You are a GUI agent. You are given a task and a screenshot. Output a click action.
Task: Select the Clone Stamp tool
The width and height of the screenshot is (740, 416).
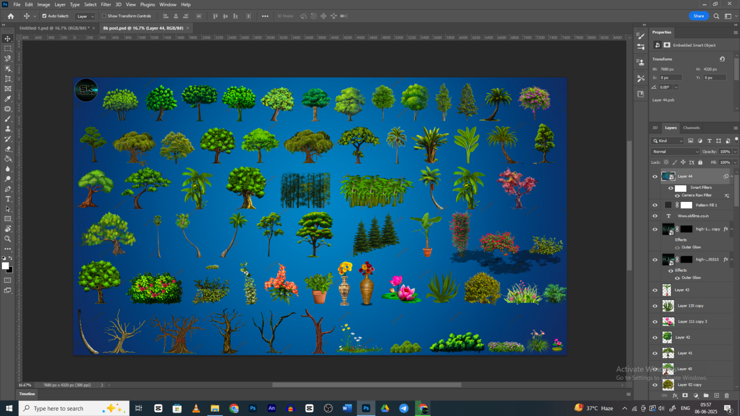pos(7,129)
